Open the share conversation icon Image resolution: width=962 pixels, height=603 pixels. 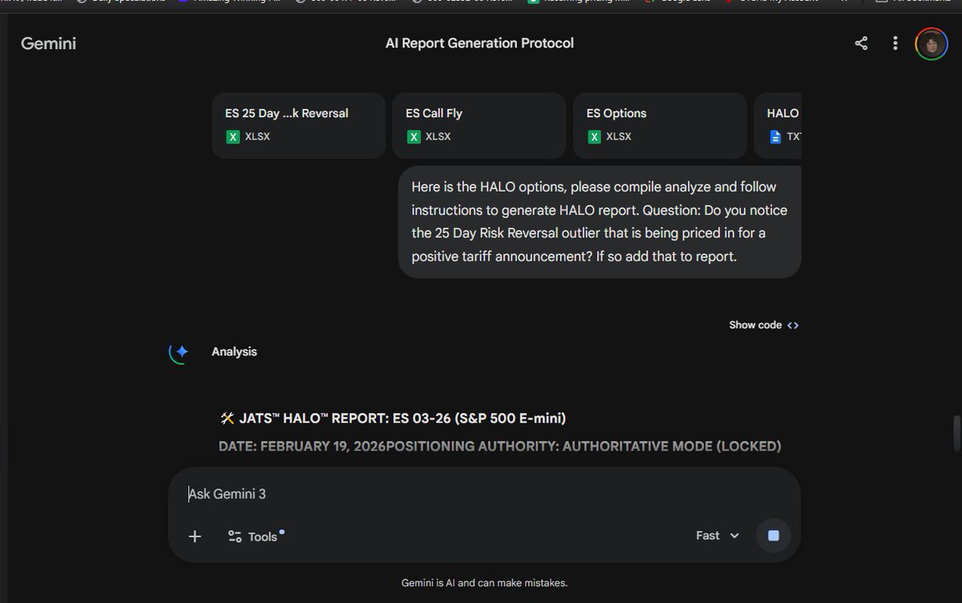(x=861, y=43)
